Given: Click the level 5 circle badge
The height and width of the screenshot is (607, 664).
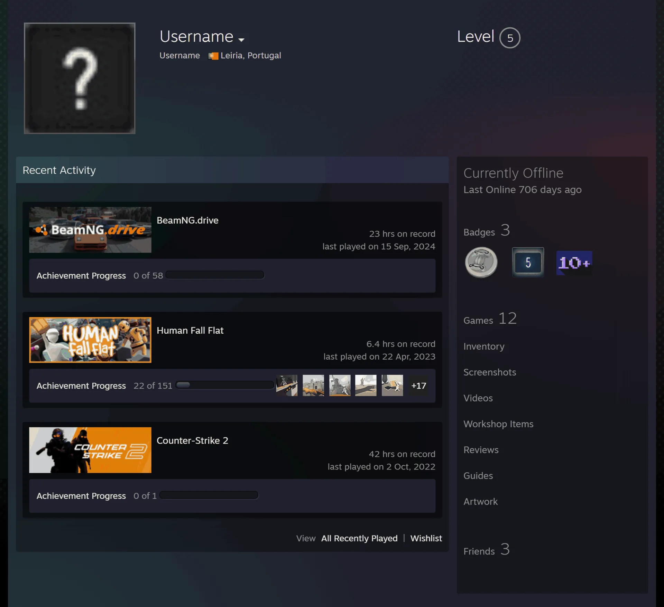Looking at the screenshot, I should point(510,38).
